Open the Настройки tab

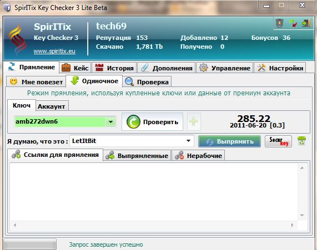[x=280, y=68]
